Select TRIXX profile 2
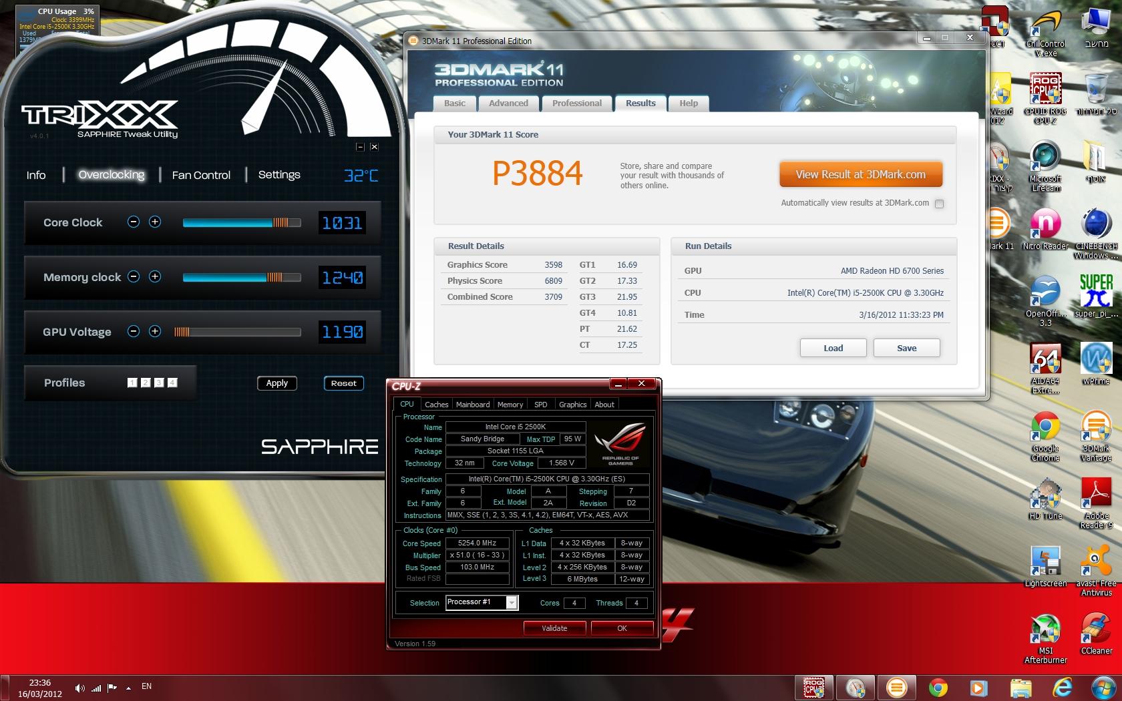Image resolution: width=1122 pixels, height=701 pixels. click(x=146, y=383)
